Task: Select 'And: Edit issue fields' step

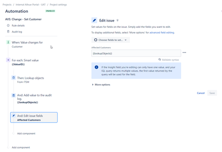Action: pos(34,117)
